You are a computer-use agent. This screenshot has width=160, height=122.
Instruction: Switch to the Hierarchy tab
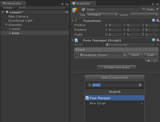click(x=13, y=3)
